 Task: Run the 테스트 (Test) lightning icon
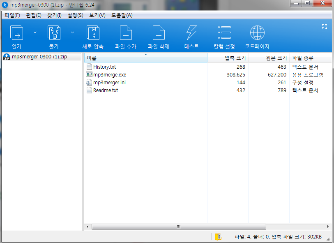click(x=191, y=33)
